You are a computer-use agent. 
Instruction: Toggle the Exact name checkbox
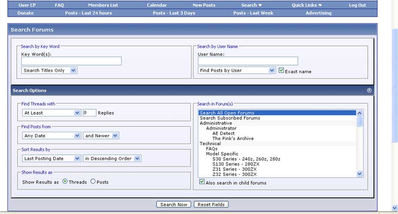(281, 71)
